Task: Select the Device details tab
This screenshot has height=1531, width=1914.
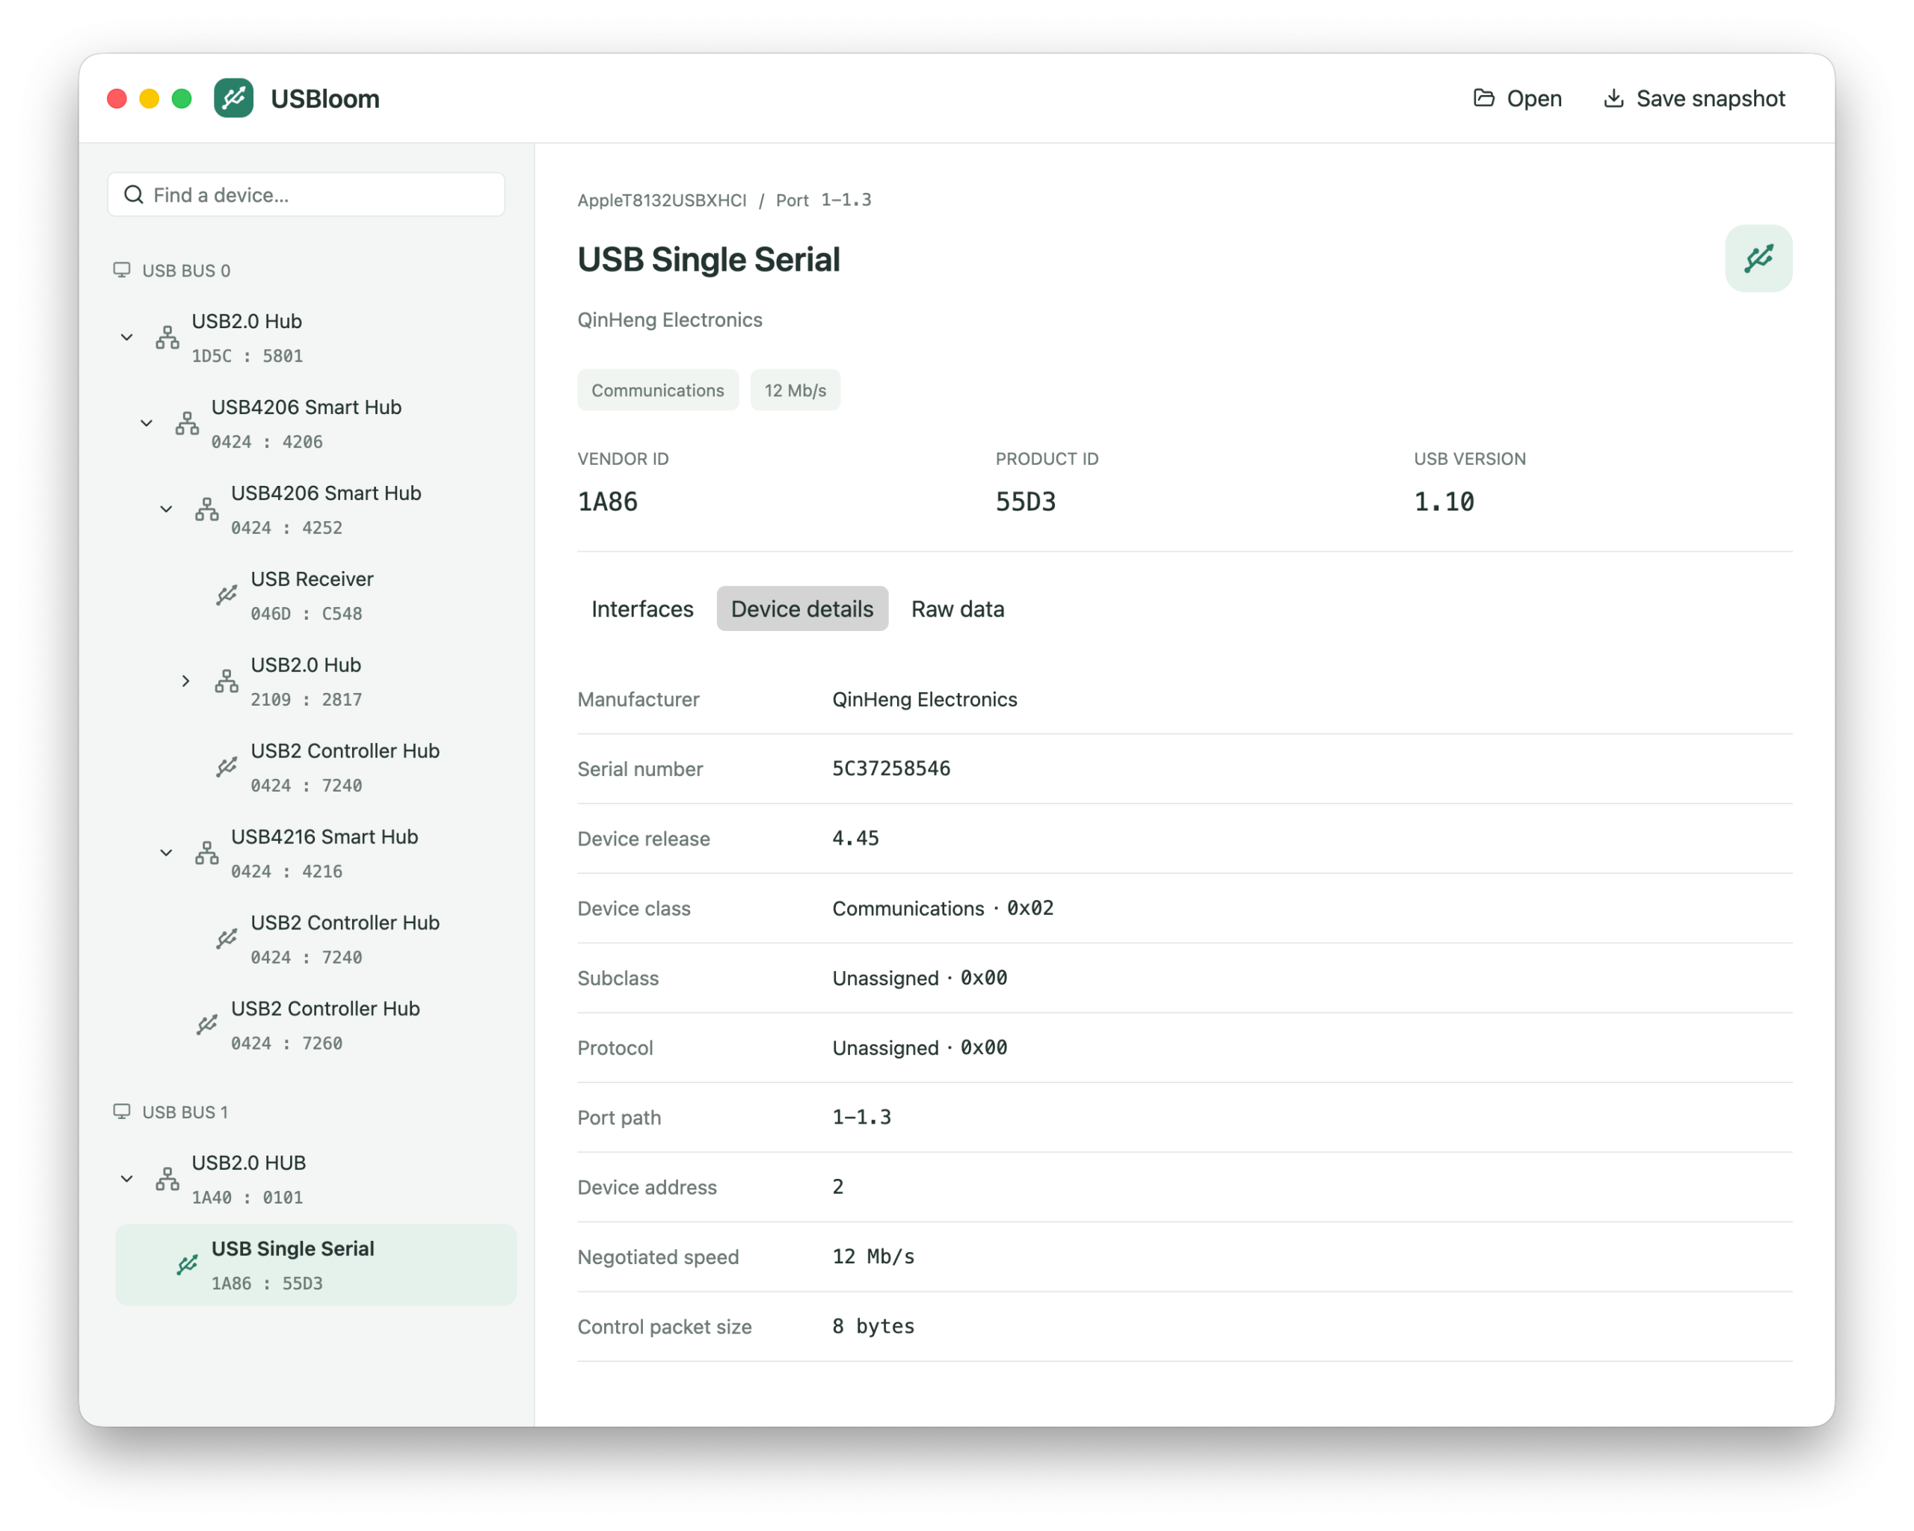Action: tap(801, 609)
